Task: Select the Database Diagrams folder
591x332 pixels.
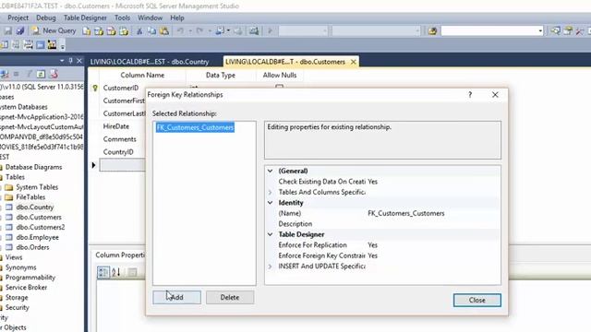Action: 33,167
